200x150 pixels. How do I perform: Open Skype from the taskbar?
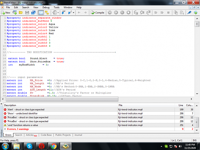click(29, 146)
